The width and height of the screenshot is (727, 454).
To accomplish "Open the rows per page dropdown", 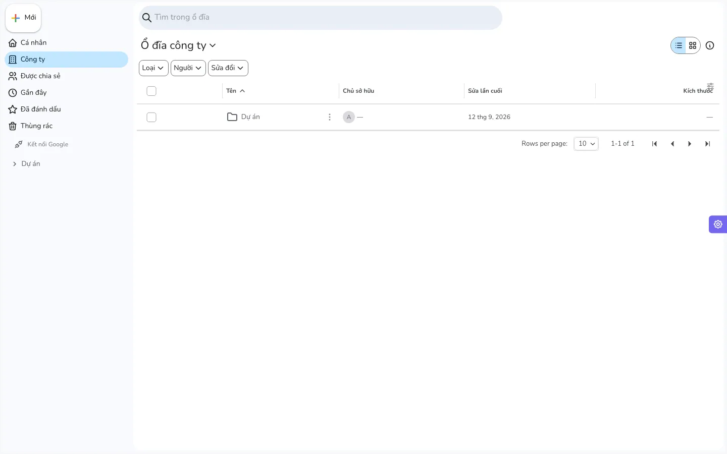I will pyautogui.click(x=586, y=144).
